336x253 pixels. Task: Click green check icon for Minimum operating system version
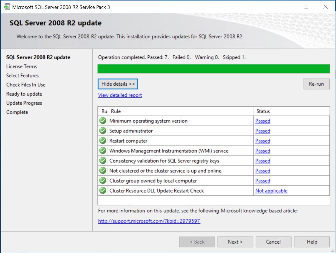pyautogui.click(x=103, y=121)
